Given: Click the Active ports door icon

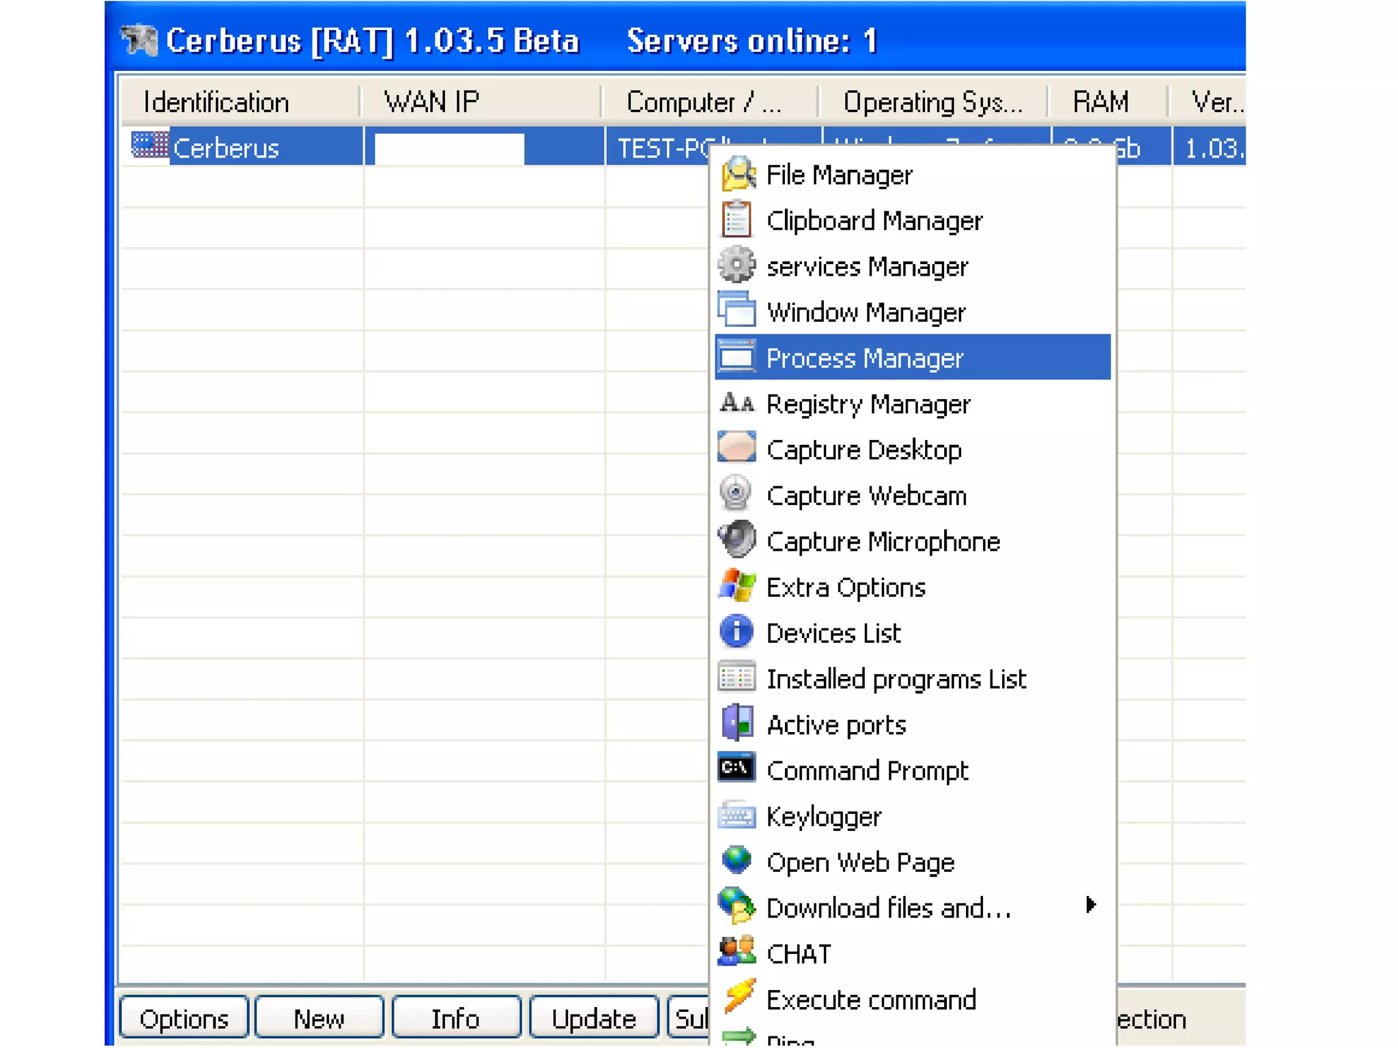Looking at the screenshot, I should coord(737,723).
